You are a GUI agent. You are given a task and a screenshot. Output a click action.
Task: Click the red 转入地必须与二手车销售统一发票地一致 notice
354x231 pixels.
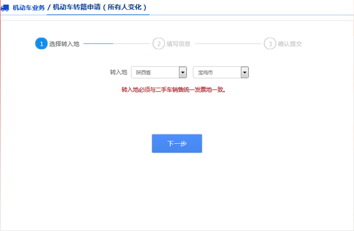coord(174,90)
